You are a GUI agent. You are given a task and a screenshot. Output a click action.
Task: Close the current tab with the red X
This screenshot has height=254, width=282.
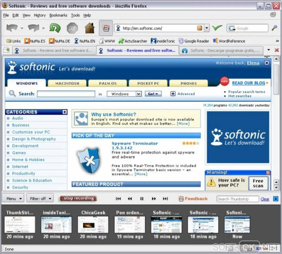(x=276, y=50)
